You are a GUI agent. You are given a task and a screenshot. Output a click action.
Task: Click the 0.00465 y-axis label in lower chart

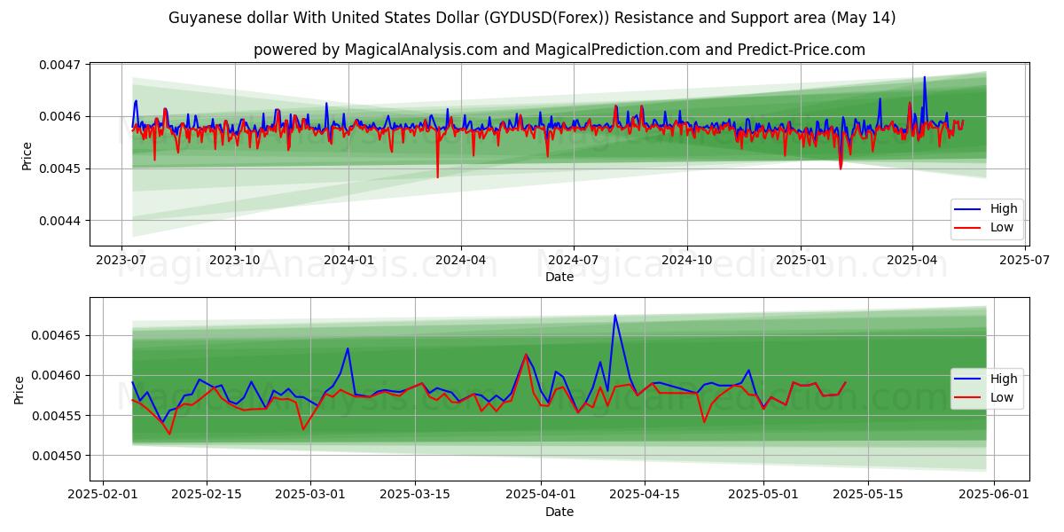(x=56, y=335)
